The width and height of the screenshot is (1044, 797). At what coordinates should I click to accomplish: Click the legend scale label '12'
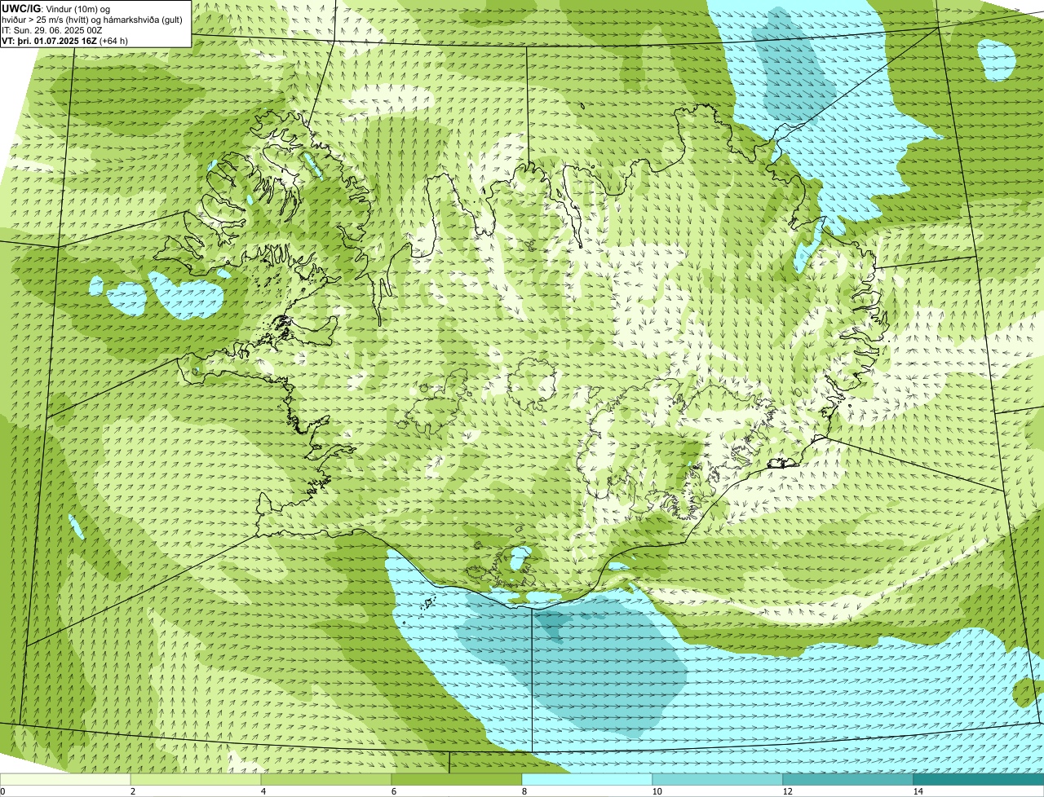point(787,791)
